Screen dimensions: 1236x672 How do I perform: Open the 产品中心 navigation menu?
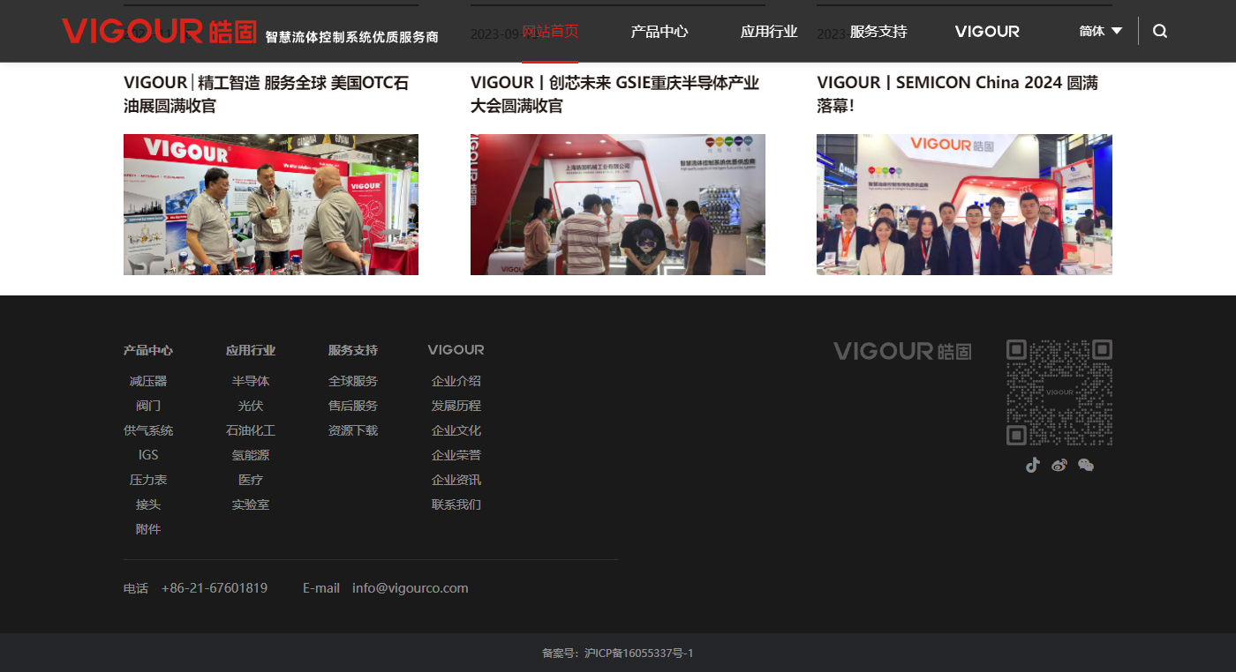click(x=659, y=32)
